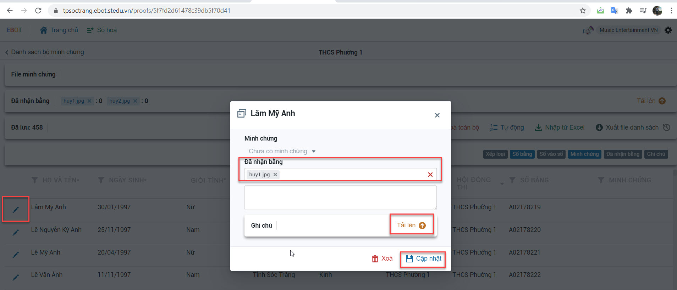Bookmark this page with the star icon

583,11
